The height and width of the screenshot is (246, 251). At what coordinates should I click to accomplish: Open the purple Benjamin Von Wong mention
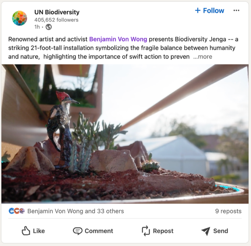(x=118, y=39)
